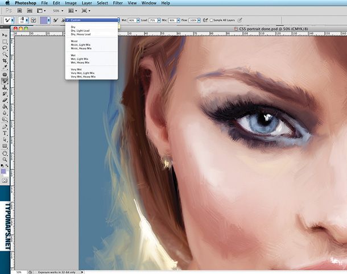Click the current brush load color swatch
The width and height of the screenshot is (347, 274).
(x=44, y=20)
